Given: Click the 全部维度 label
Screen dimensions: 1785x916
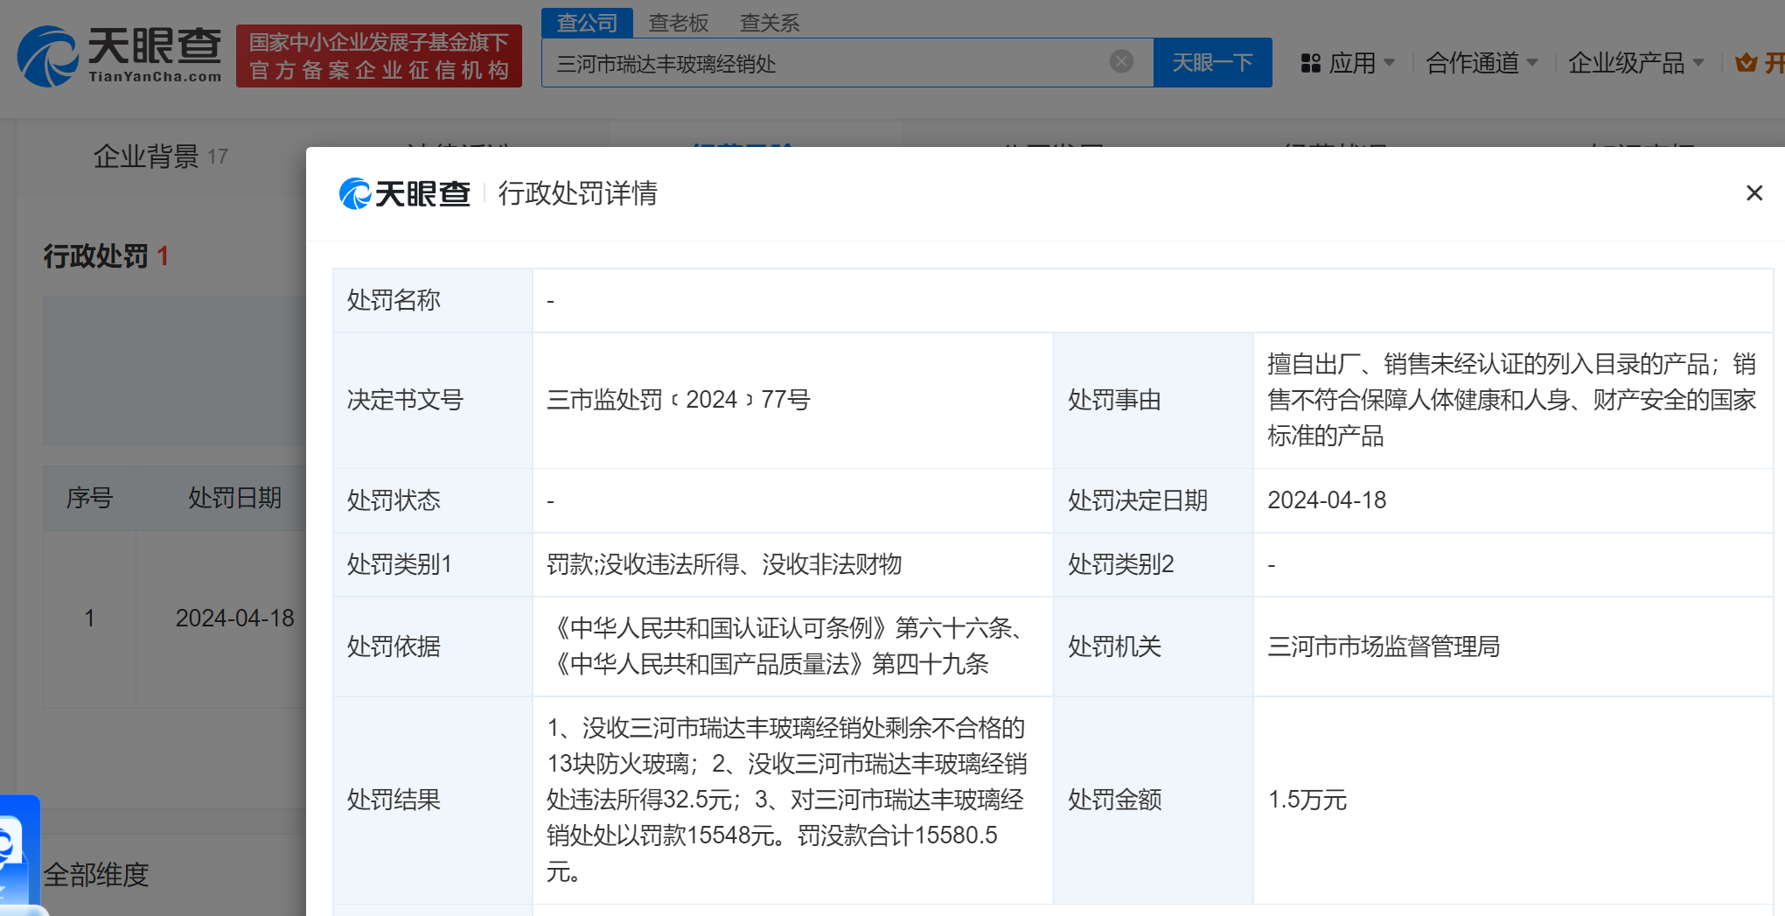Looking at the screenshot, I should [x=96, y=875].
